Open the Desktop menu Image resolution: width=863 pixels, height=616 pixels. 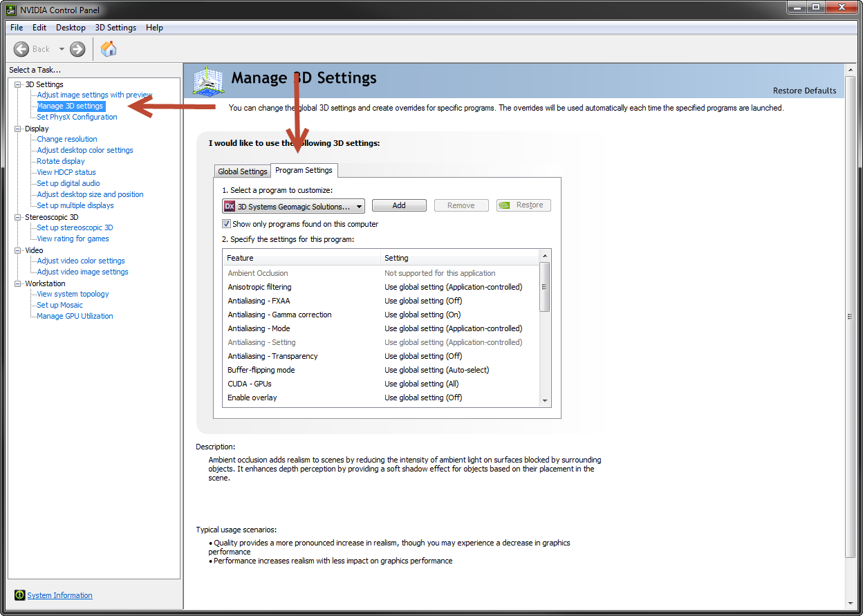(x=71, y=28)
